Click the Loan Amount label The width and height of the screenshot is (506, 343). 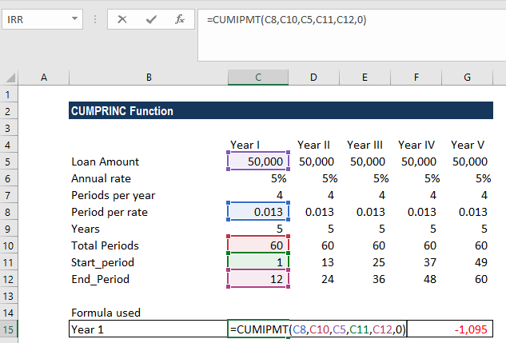coord(106,162)
